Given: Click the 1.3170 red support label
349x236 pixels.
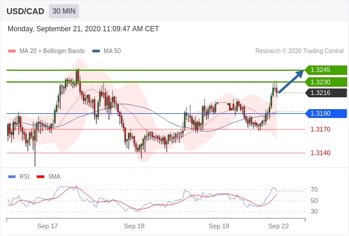Looking at the screenshot, I should pos(320,129).
